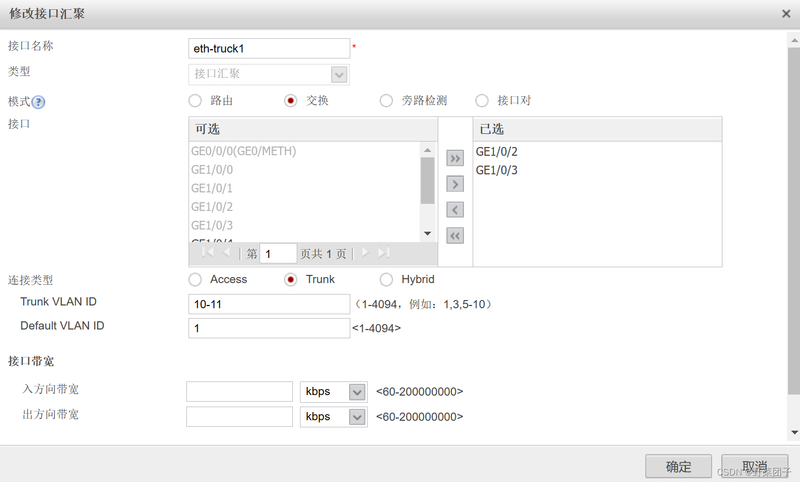
Task: Select the 旁路检测 mode radio button
Action: tap(386, 101)
